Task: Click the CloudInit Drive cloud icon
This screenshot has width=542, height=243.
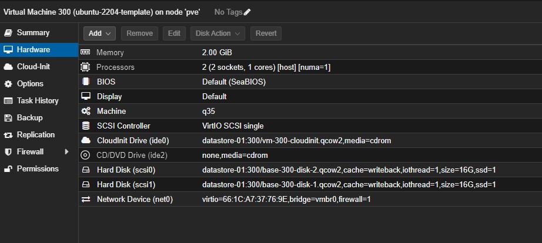Action: click(x=86, y=140)
